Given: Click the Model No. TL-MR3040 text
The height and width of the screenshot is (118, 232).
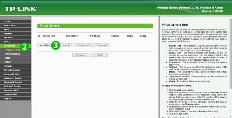Looking at the screenshot, I should point(213,11).
